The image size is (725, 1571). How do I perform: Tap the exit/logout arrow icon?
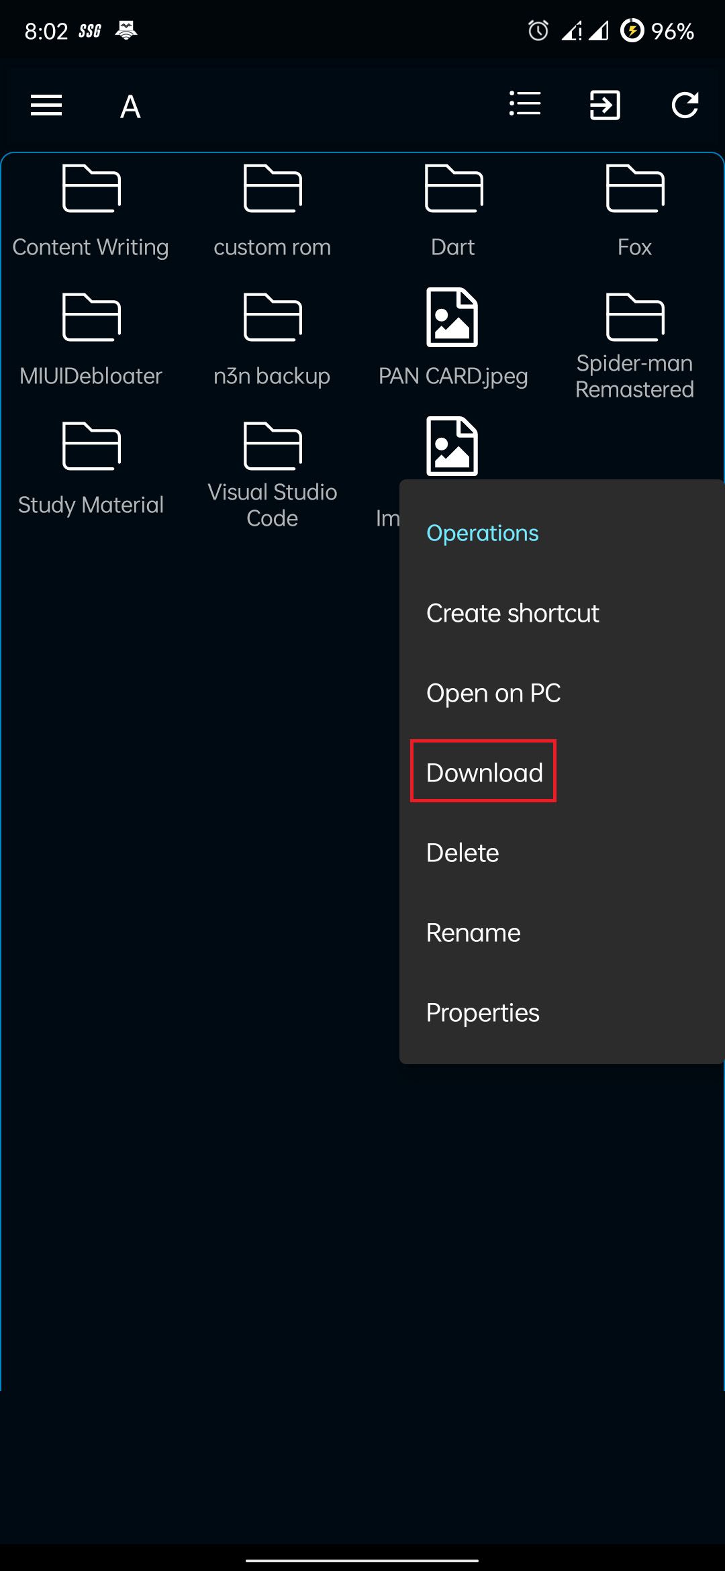click(x=605, y=105)
